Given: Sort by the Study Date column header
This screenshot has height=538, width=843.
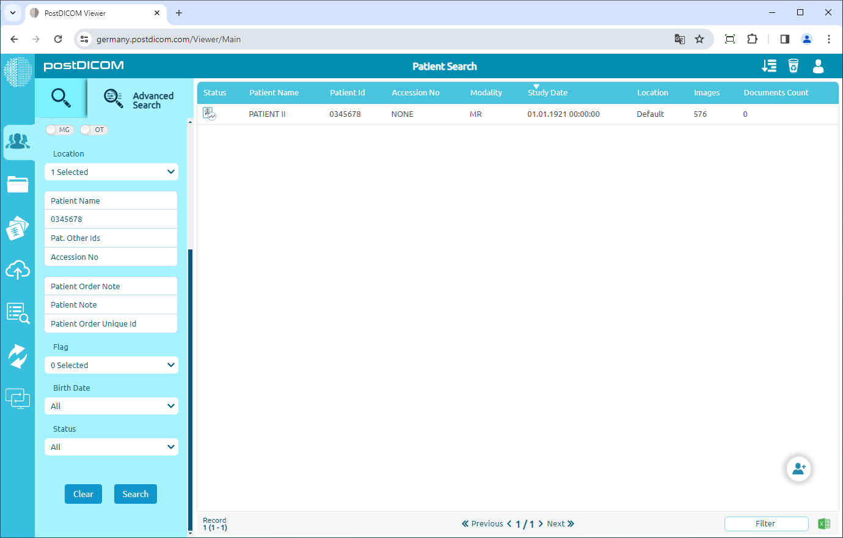Looking at the screenshot, I should click(547, 92).
